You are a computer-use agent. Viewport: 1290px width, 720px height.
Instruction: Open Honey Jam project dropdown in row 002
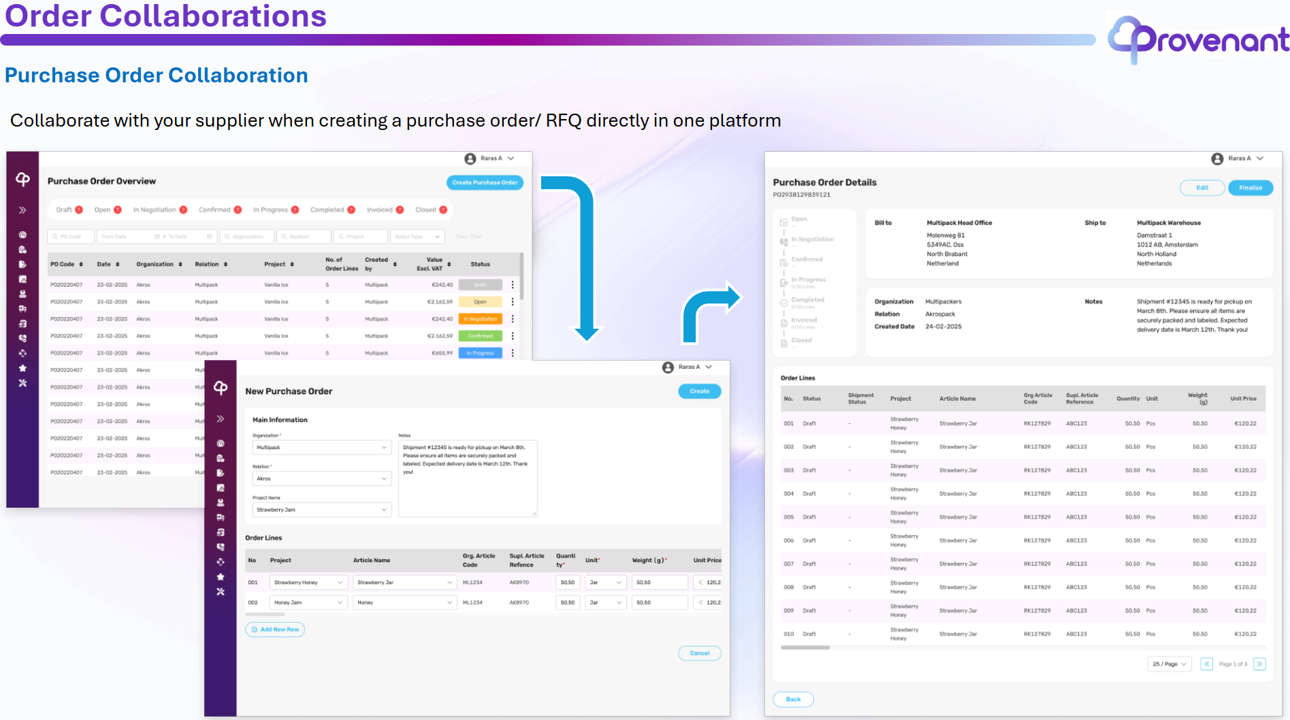(x=309, y=602)
